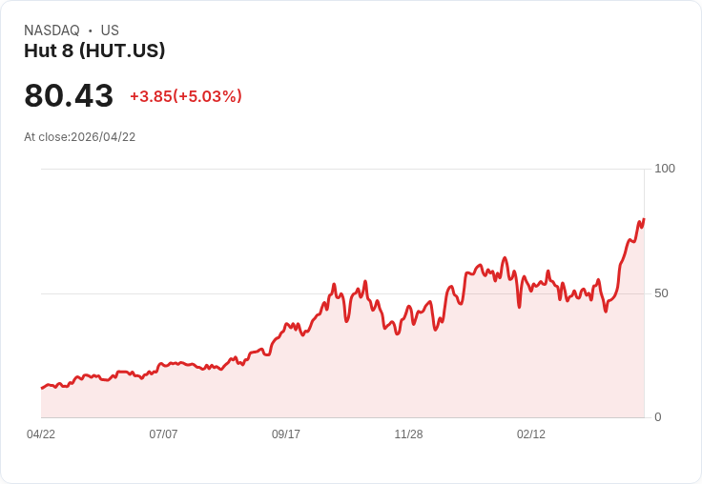Click the 07/07 x-axis date label
This screenshot has width=702, height=484.
point(163,434)
